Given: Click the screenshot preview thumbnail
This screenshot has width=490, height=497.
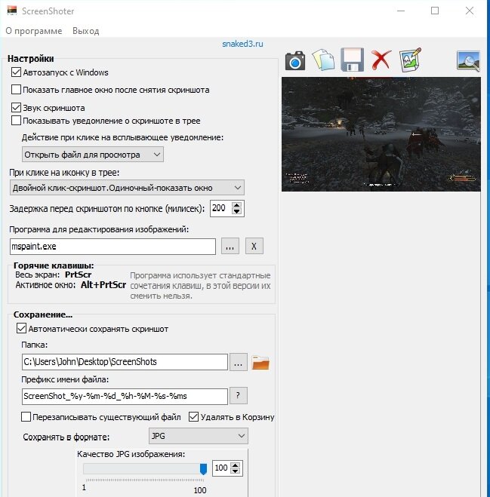Looking at the screenshot, I should click(381, 134).
